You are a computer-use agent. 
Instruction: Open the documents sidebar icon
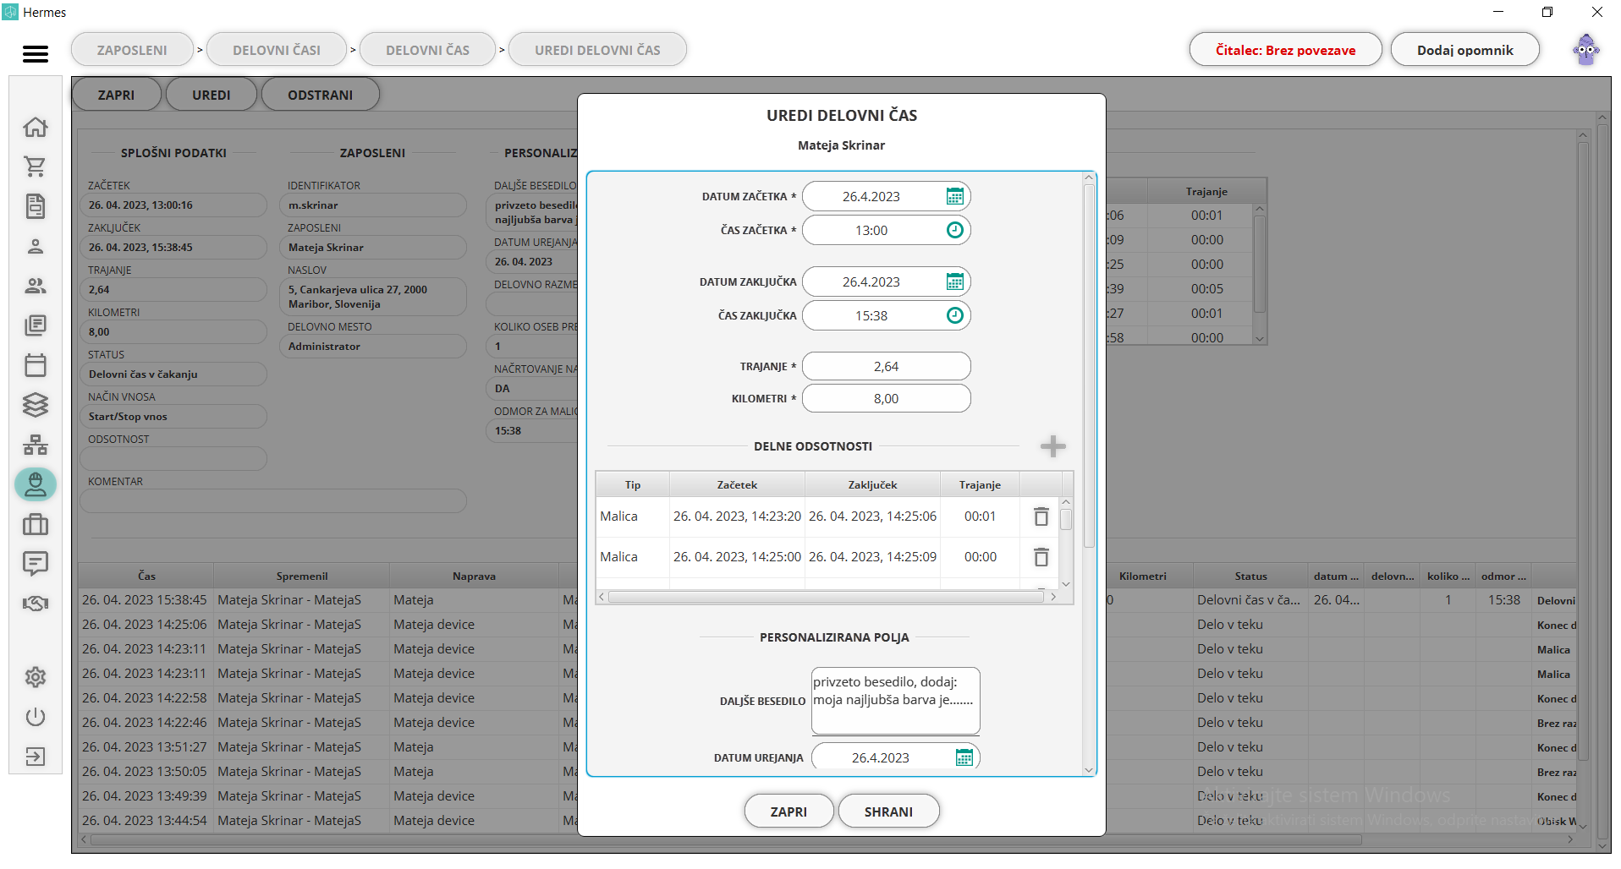(36, 206)
